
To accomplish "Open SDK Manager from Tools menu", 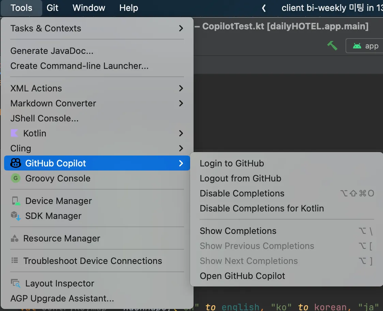I will [97, 216].
